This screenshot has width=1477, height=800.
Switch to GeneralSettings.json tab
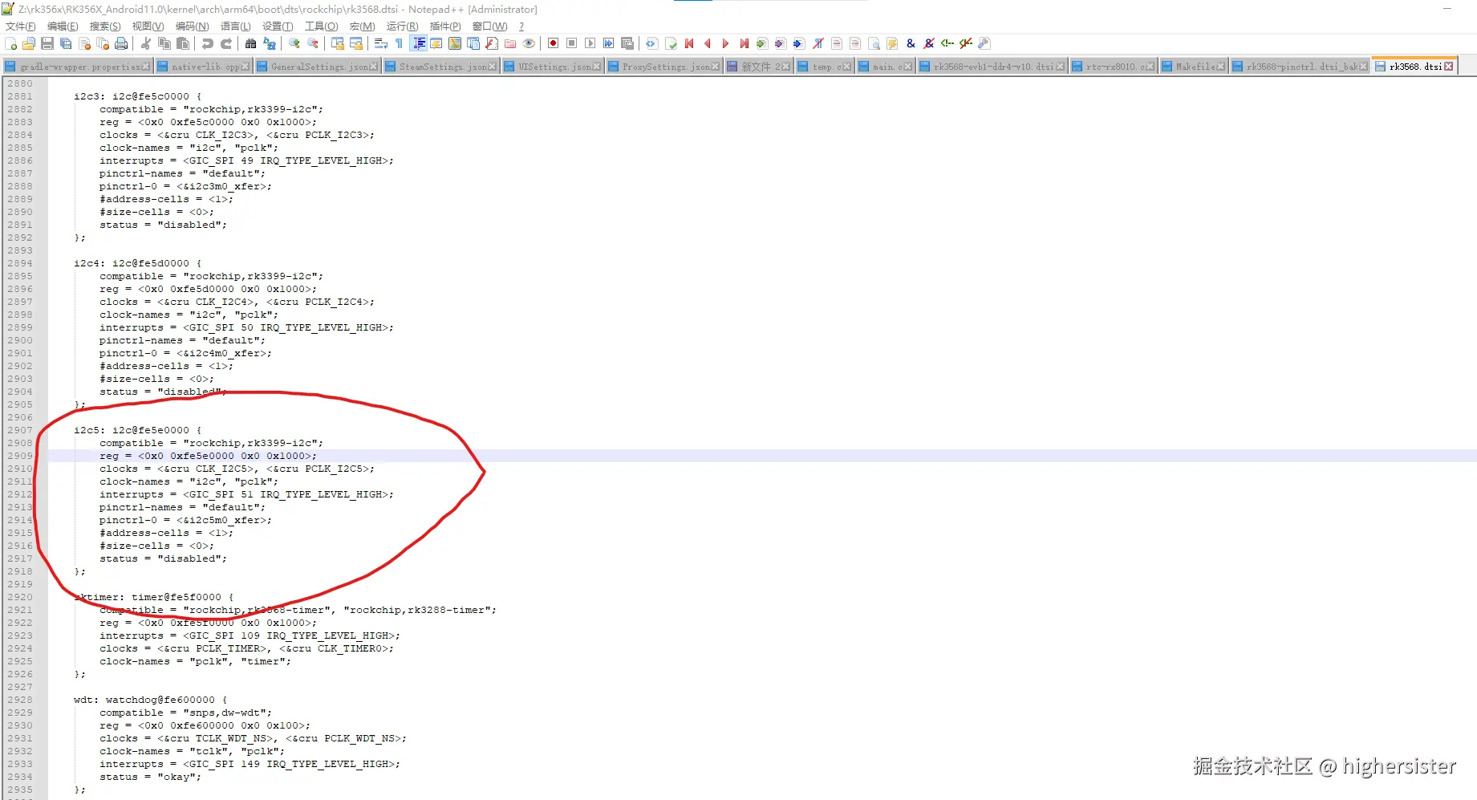(318, 67)
